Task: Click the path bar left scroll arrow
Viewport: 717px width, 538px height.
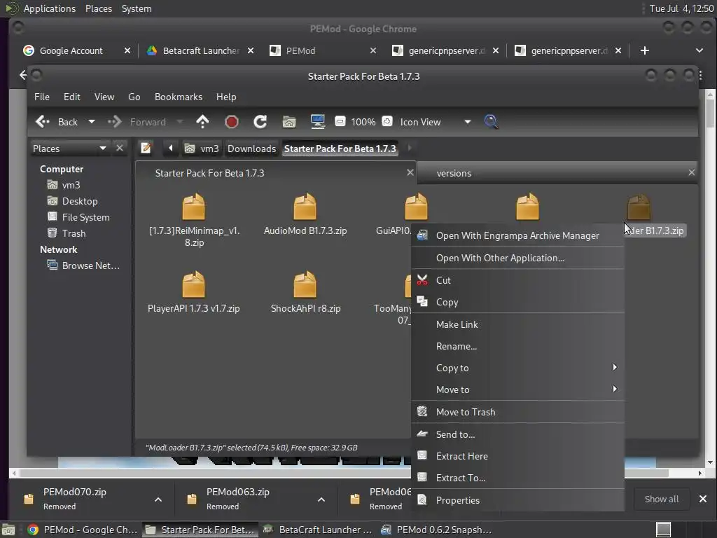Action: [x=171, y=148]
